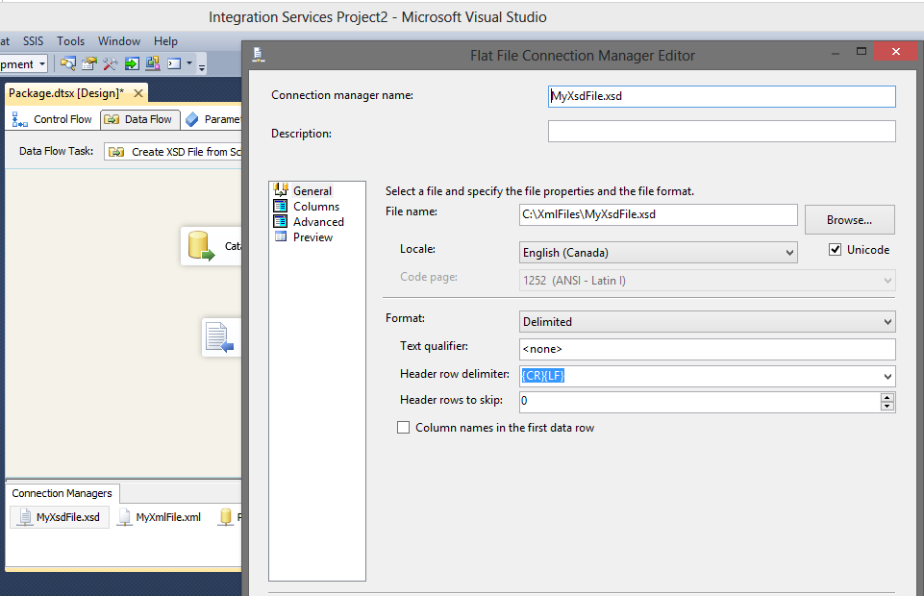Open the SSIS menu
Image resolution: width=924 pixels, height=596 pixels.
coord(33,41)
